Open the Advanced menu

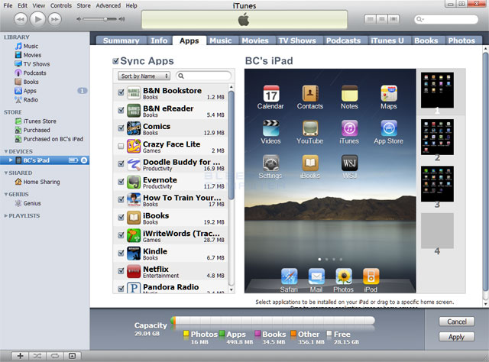[108, 5]
